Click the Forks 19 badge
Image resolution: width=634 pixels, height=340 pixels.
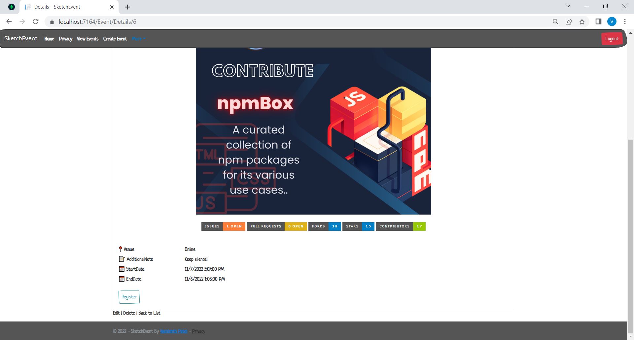point(325,226)
